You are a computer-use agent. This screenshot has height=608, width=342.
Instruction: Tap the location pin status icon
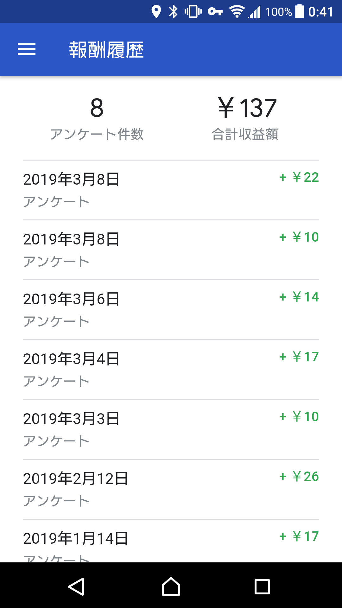156,12
